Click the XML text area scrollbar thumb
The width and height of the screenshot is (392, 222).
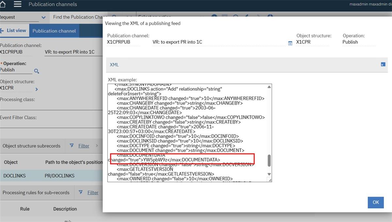[x=269, y=160]
